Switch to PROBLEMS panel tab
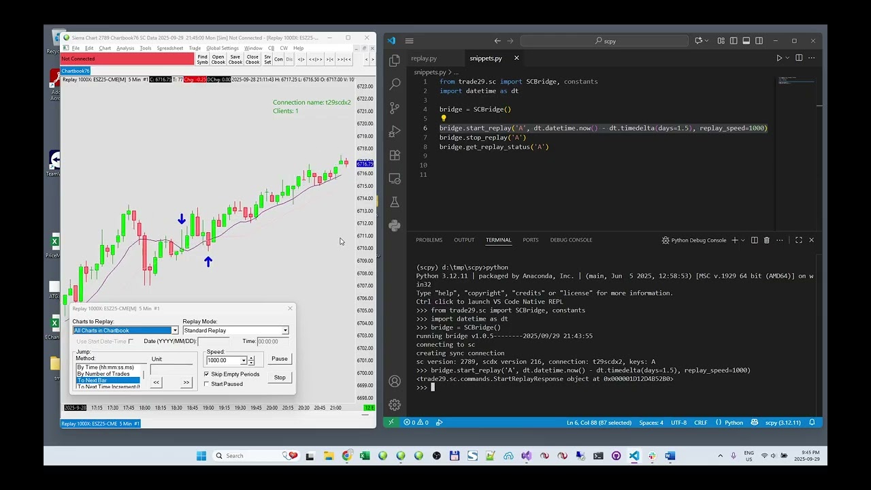 click(x=429, y=240)
